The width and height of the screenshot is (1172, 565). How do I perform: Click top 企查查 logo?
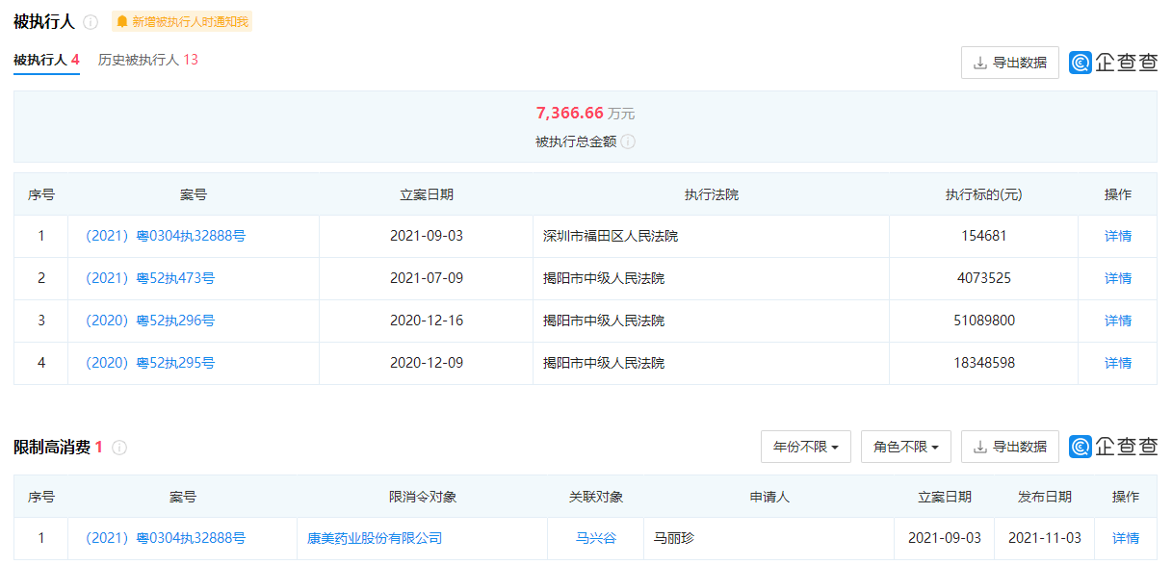click(x=1113, y=63)
